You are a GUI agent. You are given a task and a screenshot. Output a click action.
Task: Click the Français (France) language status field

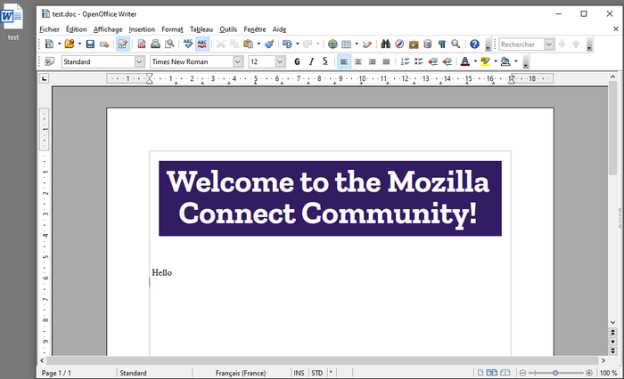pyautogui.click(x=241, y=373)
